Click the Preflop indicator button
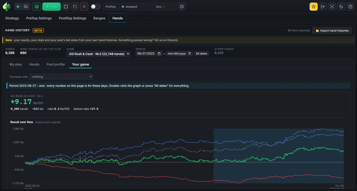Image resolution: width=357 pixels, height=191 pixels. [111, 7]
